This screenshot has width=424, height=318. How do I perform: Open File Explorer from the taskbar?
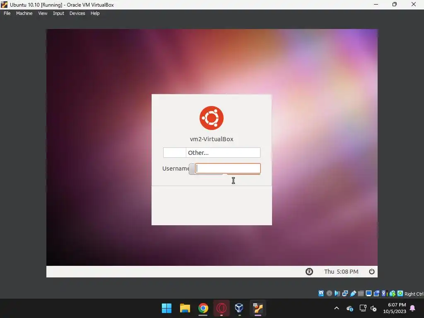coord(185,308)
